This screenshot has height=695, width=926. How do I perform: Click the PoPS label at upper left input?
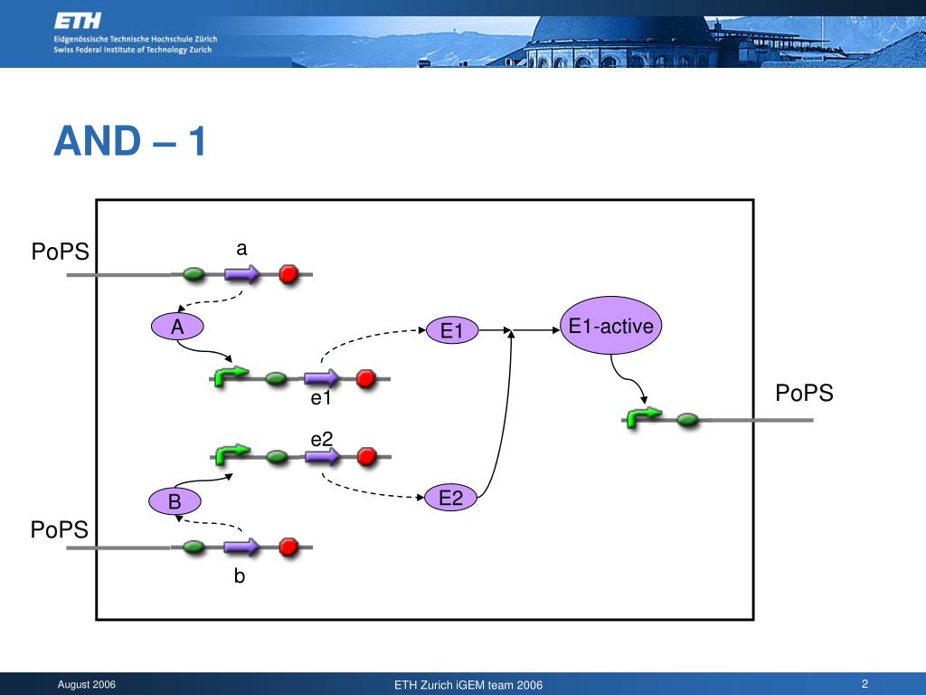click(61, 252)
